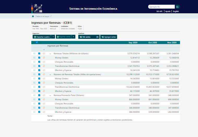Open the dropdown arrow next to Exportar series
Viewport: 198px width, 137px height.
point(73,37)
